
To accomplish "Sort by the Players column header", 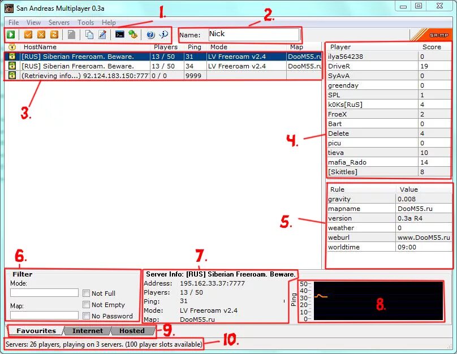I will 167,47.
